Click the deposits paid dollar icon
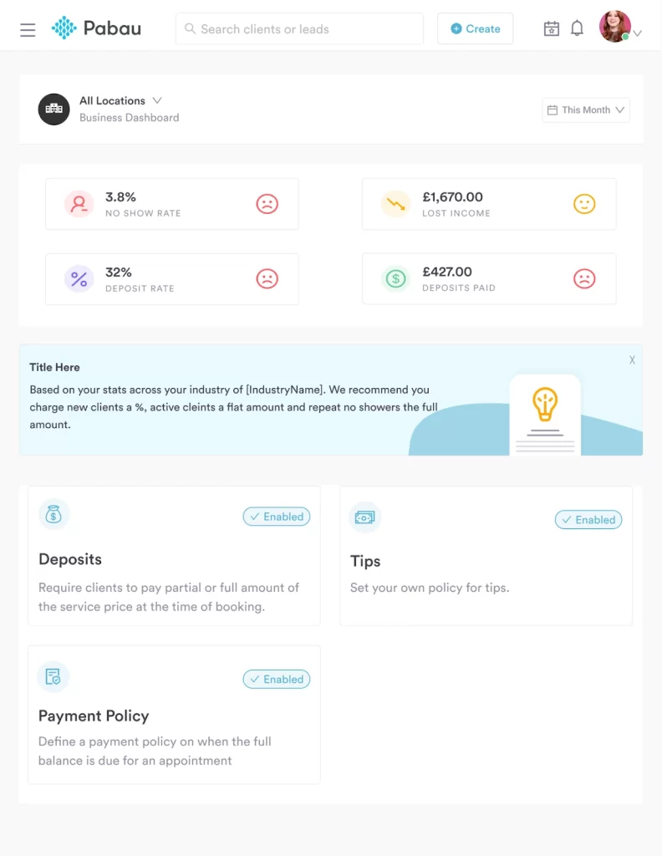The image size is (662, 856). tap(396, 279)
